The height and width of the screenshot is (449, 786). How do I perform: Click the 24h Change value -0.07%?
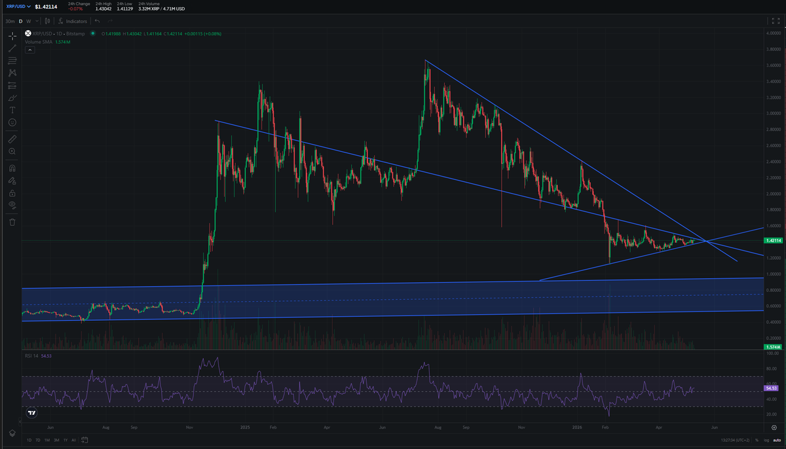tap(74, 8)
